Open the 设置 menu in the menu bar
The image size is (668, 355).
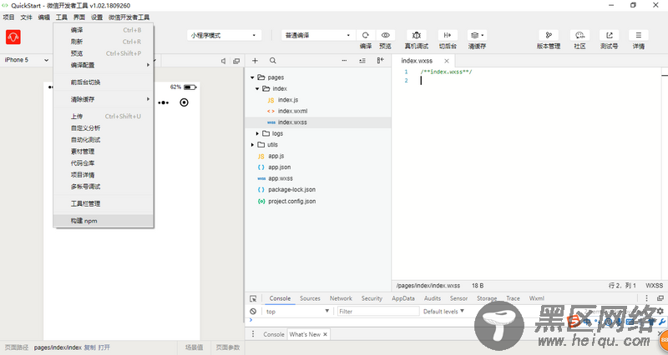pos(97,17)
